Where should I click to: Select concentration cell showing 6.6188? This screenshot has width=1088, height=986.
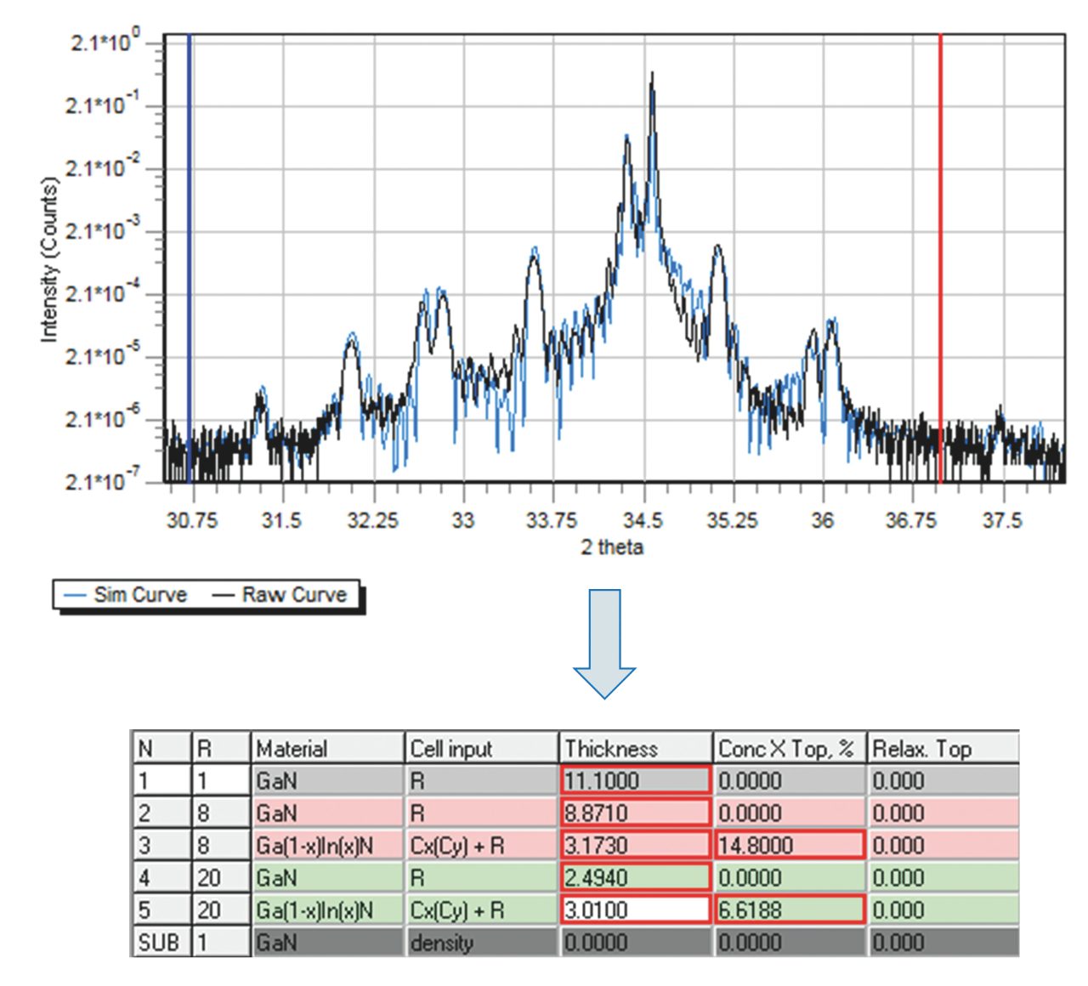point(789,909)
